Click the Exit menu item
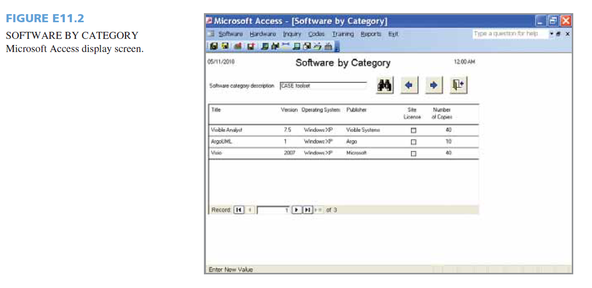The image size is (592, 288). (x=393, y=34)
